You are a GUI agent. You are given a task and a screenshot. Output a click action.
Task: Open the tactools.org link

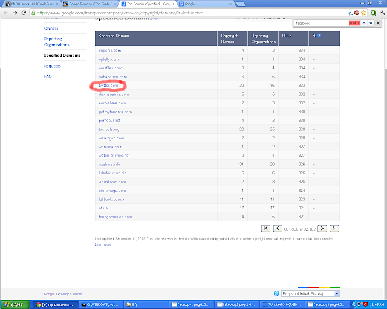tap(109, 129)
